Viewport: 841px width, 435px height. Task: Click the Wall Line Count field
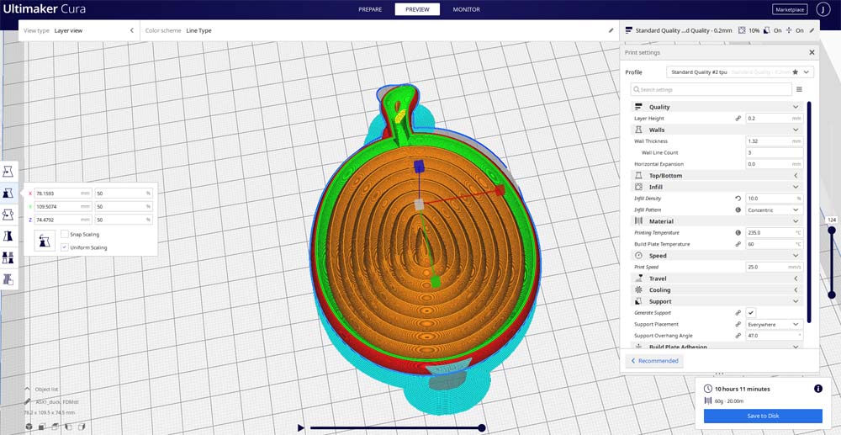click(x=775, y=153)
